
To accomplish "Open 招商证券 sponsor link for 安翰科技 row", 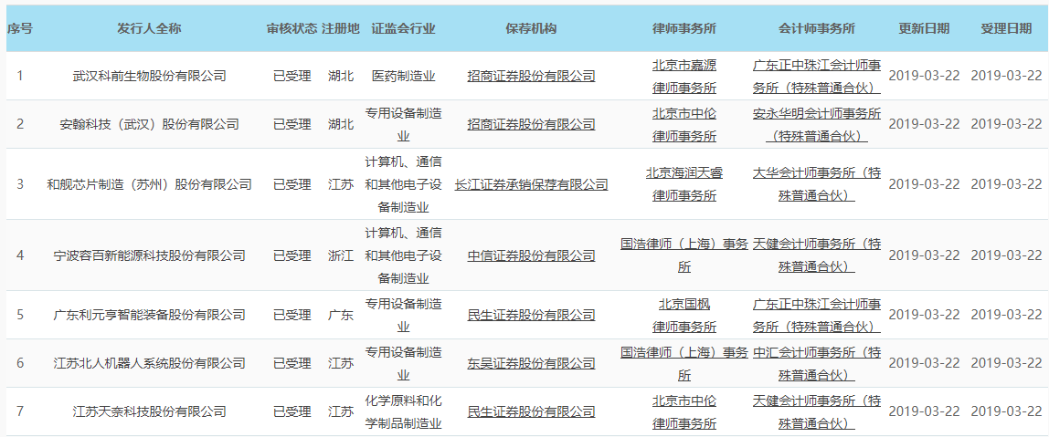I will click(x=531, y=124).
